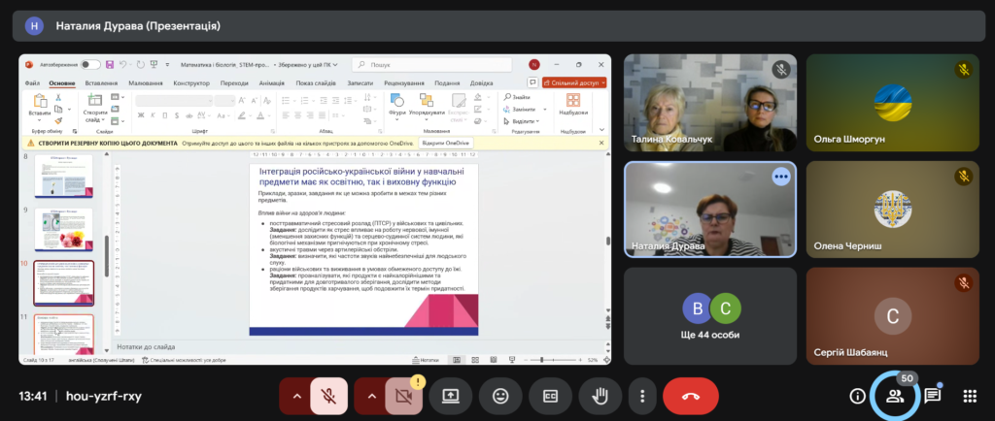Expand audio settings arrow beside microphone
995x421 pixels.
click(293, 396)
